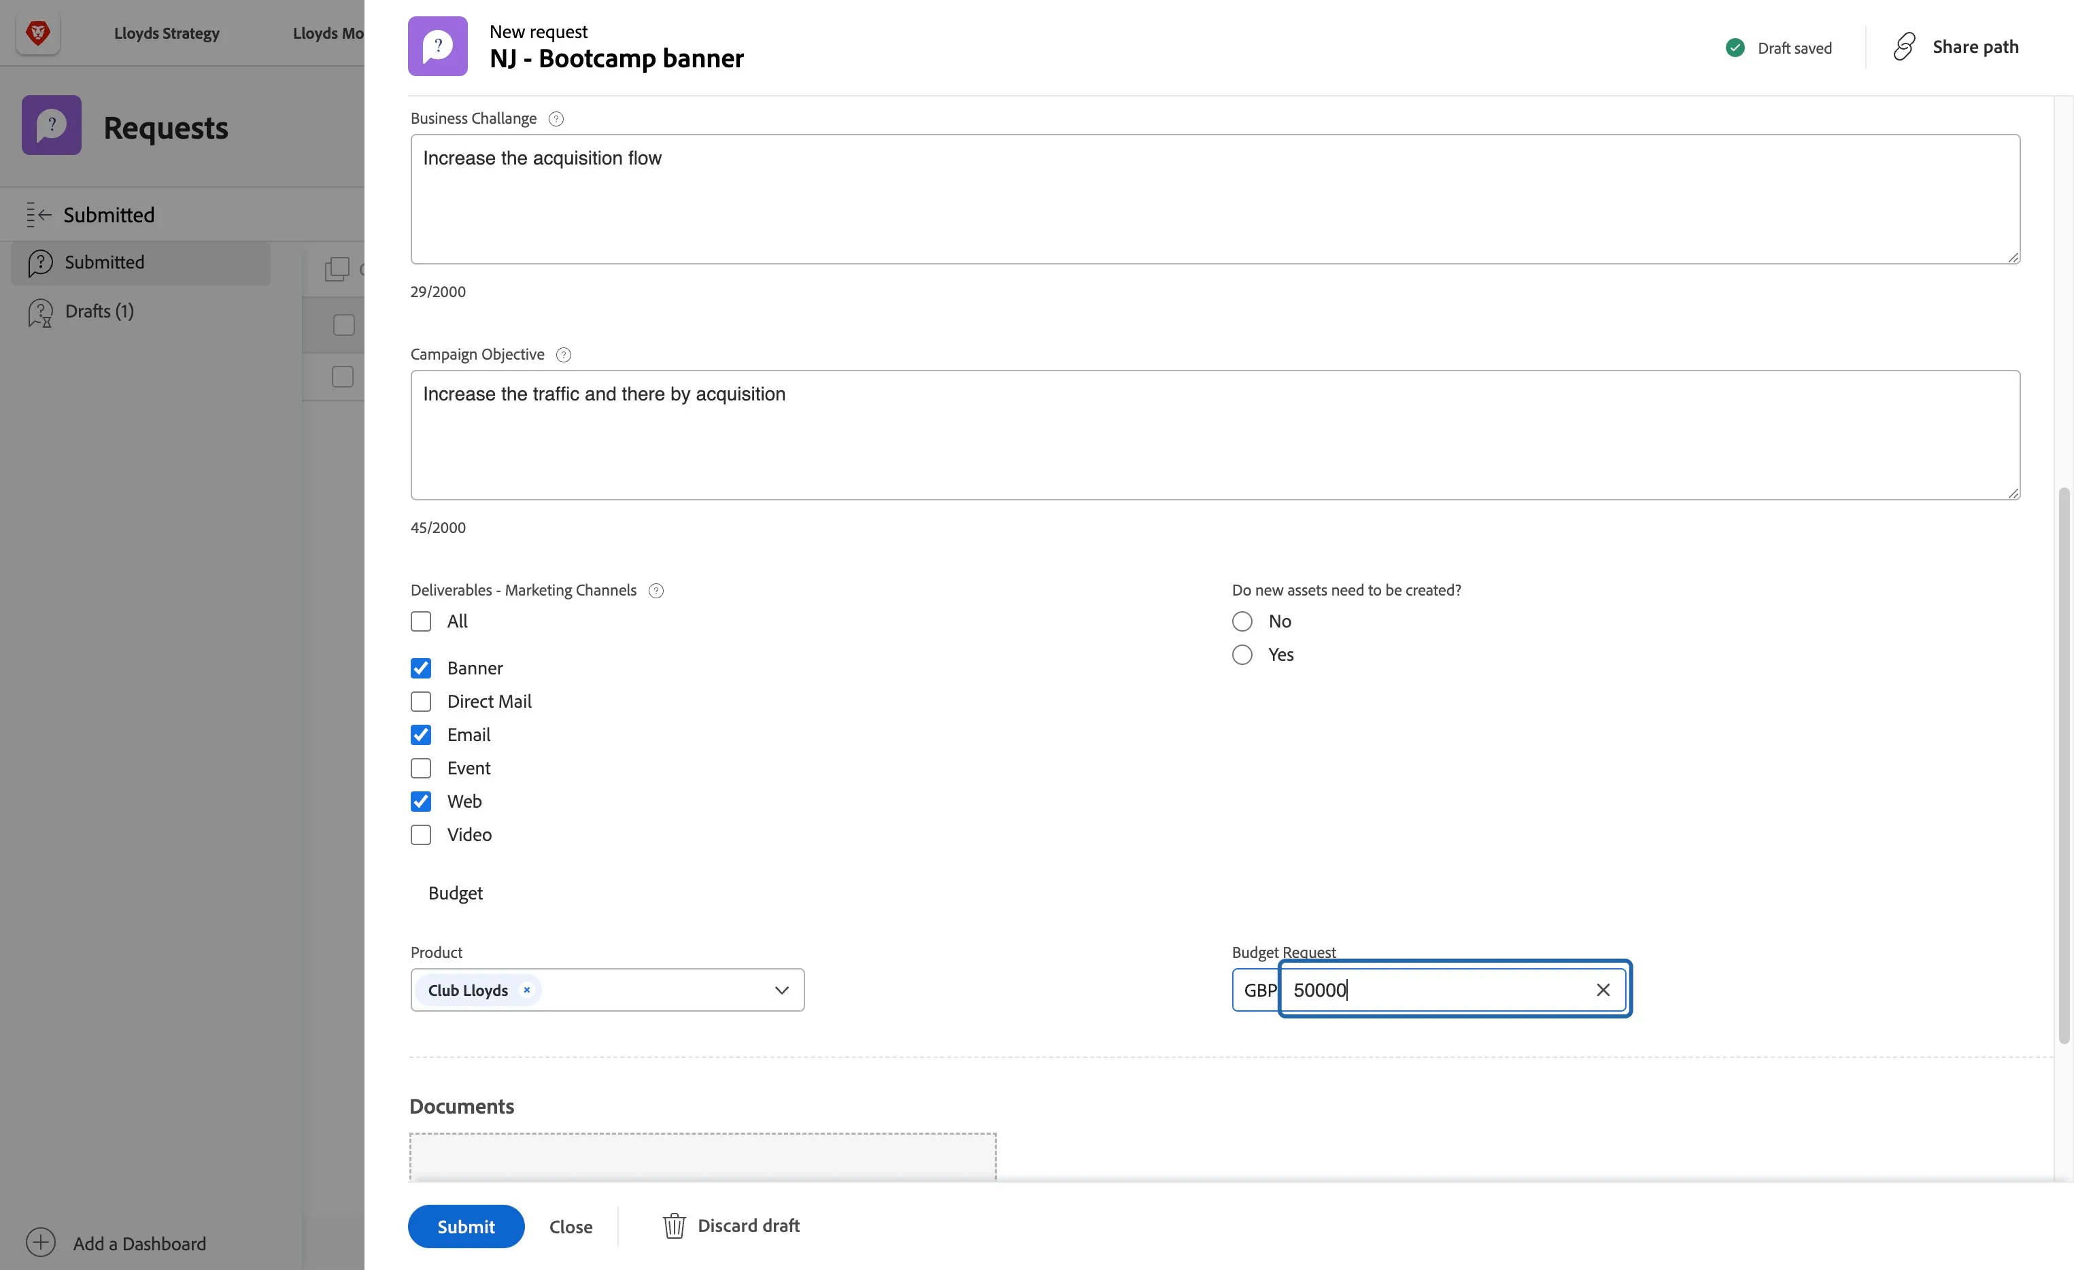This screenshot has height=1270, width=2074.
Task: Click Share path label
Action: [1975, 47]
